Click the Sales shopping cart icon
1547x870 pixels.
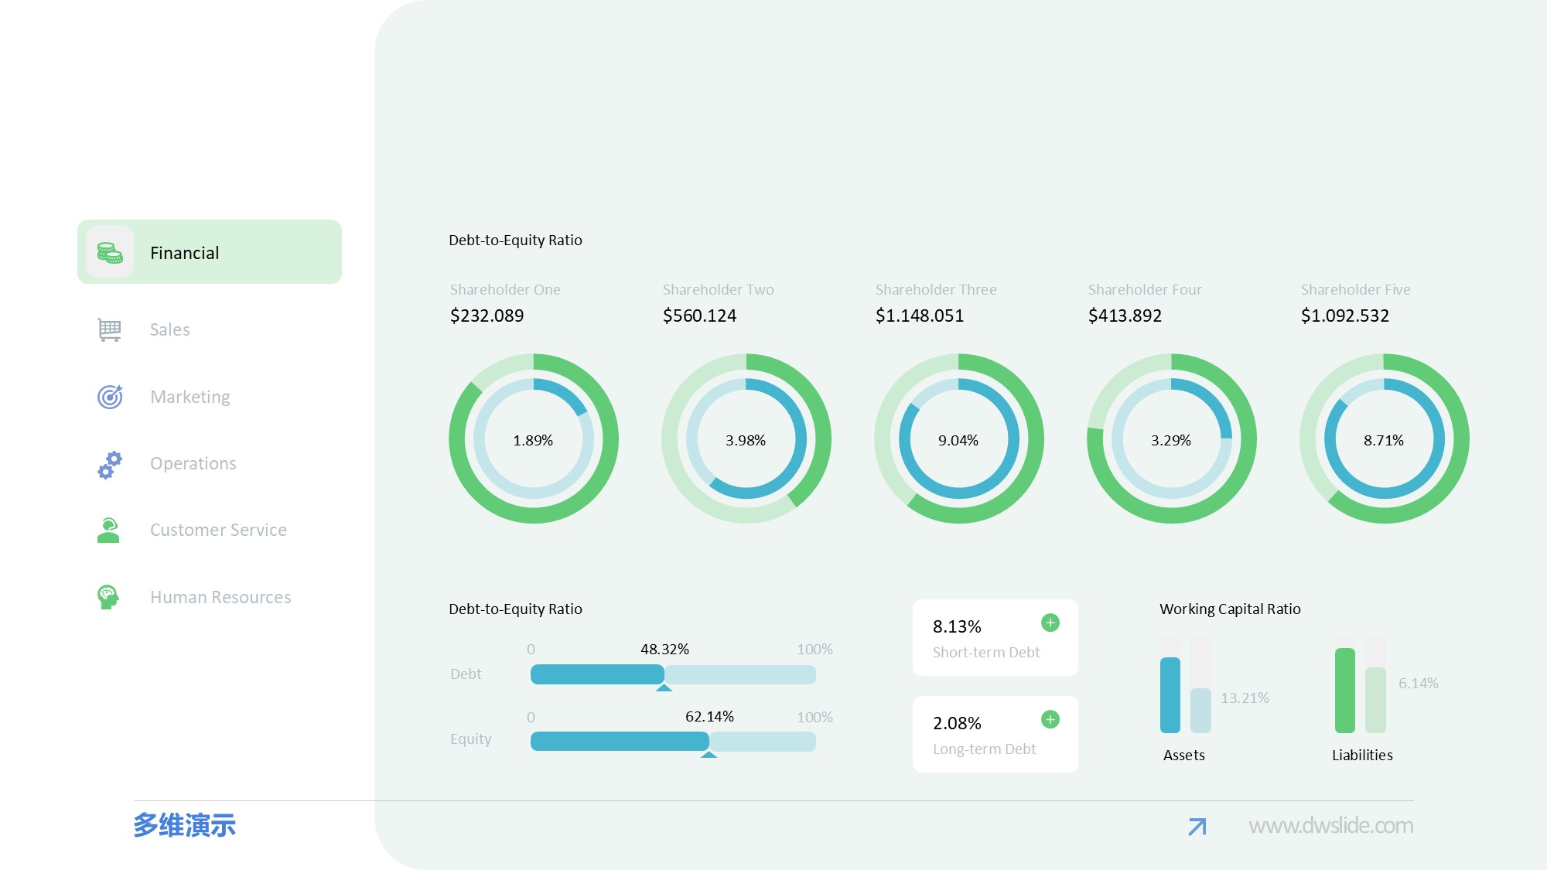click(x=110, y=329)
